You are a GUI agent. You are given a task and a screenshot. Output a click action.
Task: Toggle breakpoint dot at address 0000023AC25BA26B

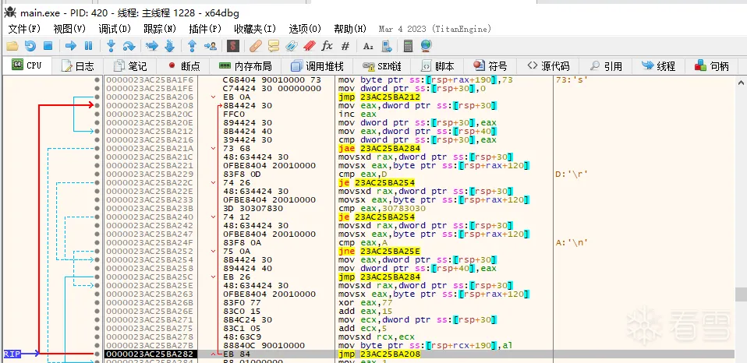point(97,302)
